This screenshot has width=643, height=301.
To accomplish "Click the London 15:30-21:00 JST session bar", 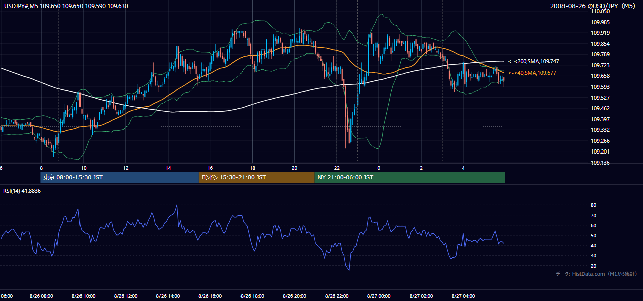I will (257, 177).
